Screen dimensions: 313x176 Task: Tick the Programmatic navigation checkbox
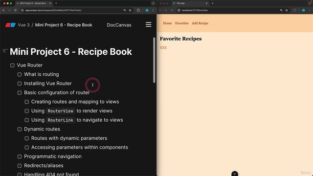click(20, 156)
